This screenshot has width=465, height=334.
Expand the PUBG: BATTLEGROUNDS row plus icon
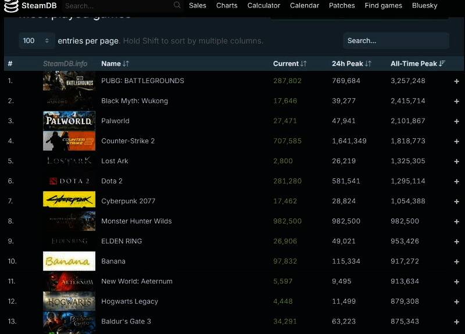[456, 81]
